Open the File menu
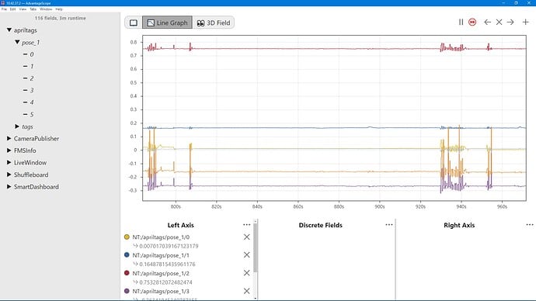This screenshot has width=536, height=301. 4,9
